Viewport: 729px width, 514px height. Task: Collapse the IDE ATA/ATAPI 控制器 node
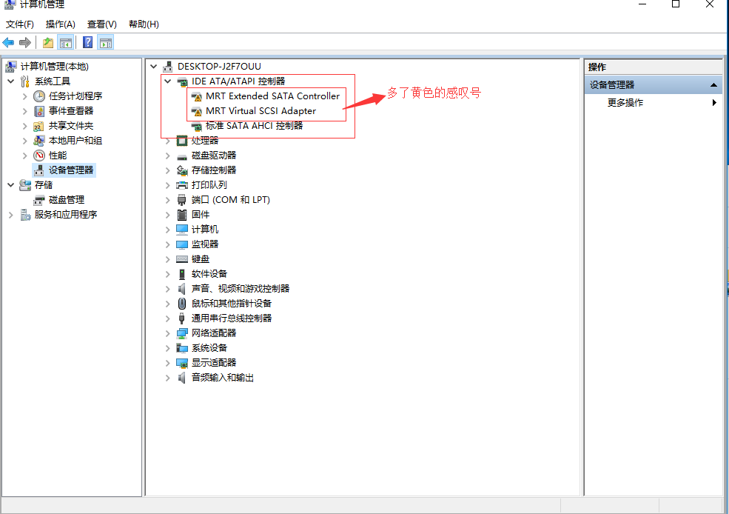click(167, 81)
